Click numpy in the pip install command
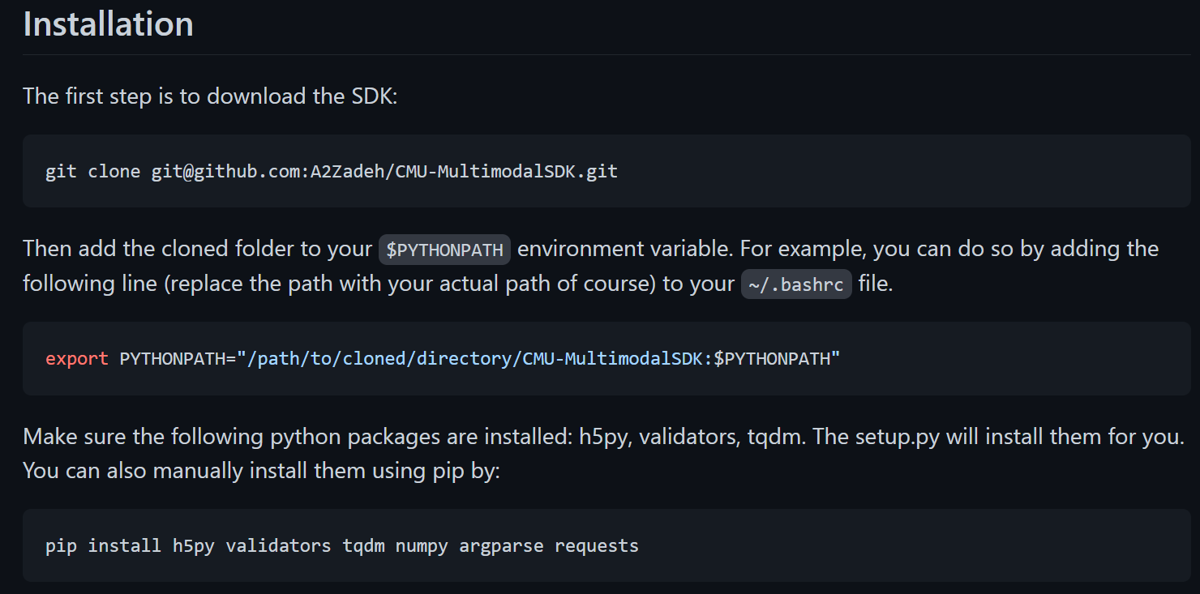Screen dimensions: 1200x594 click(422, 546)
